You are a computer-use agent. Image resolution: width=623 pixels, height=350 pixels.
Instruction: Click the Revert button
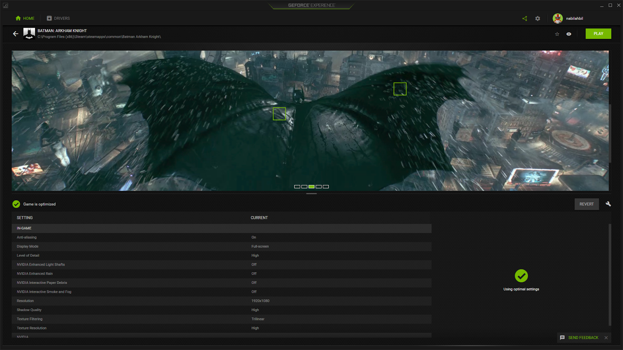click(587, 204)
